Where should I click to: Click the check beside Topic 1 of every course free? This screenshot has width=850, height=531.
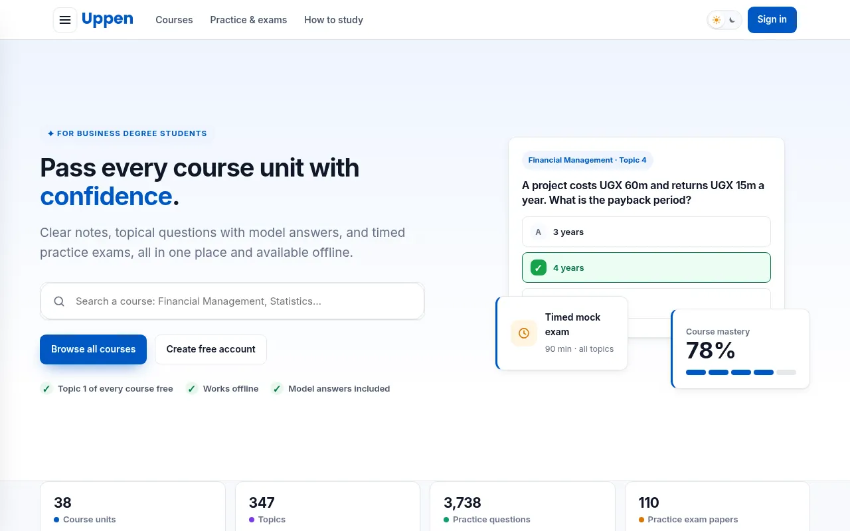click(46, 389)
